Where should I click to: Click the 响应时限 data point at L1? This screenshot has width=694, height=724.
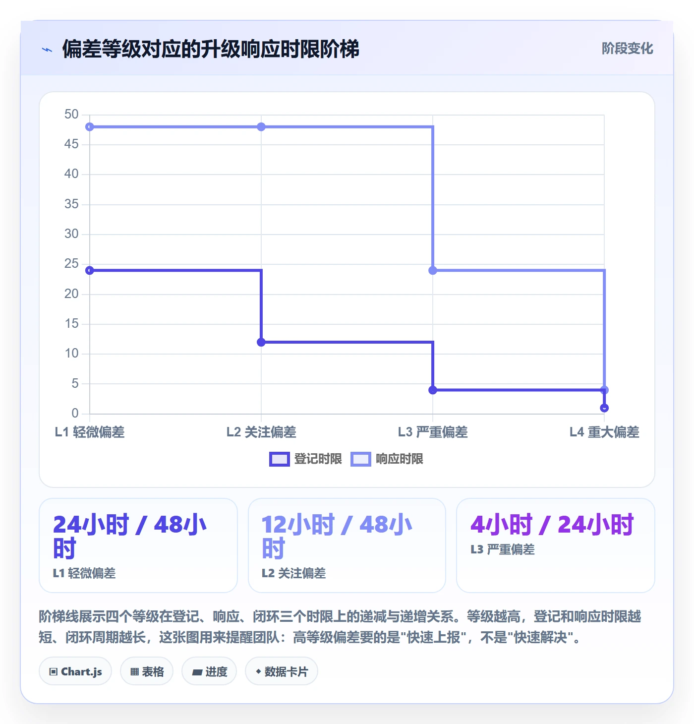pyautogui.click(x=90, y=127)
